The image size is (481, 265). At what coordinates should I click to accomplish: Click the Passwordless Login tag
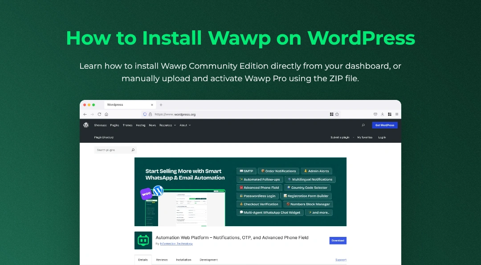click(x=257, y=196)
